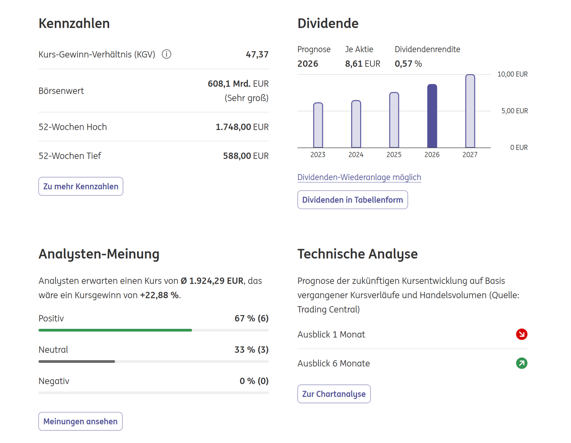Click the Negativ label
The height and width of the screenshot is (443, 571).
click(54, 381)
